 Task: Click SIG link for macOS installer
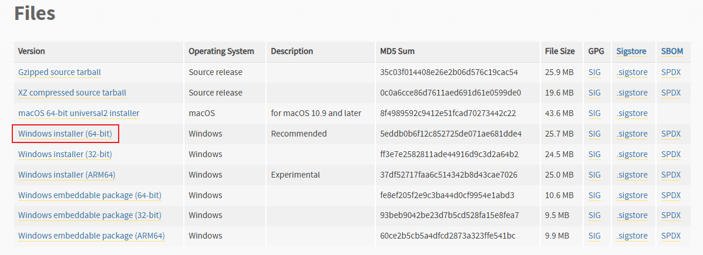coord(594,113)
